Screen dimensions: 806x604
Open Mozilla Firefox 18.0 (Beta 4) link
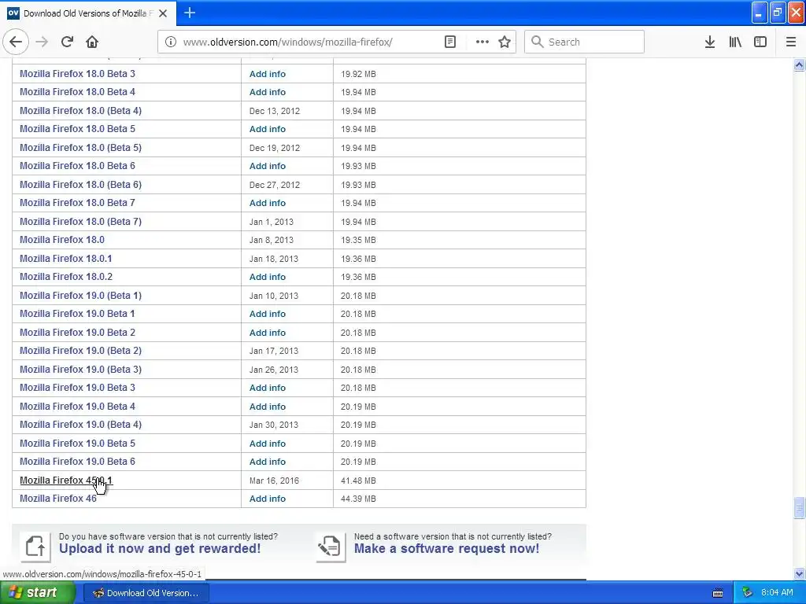coord(81,110)
